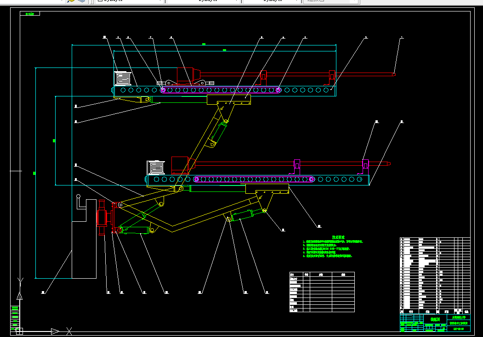Viewport: 483px width, 337px height.
Task: Click the lower winch drum coil
Action: [156, 168]
